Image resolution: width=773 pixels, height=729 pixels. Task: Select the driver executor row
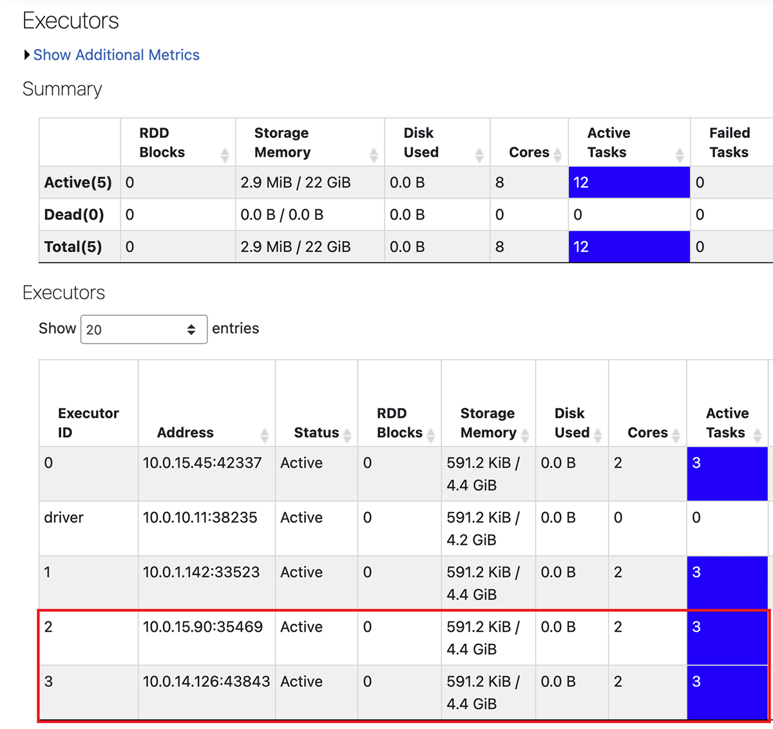(x=64, y=518)
